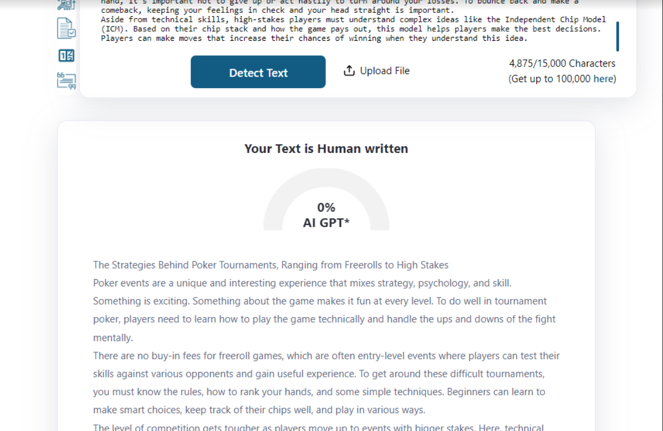Click the 'Your Text is Human written' heading
663x431 pixels.
[x=326, y=149]
